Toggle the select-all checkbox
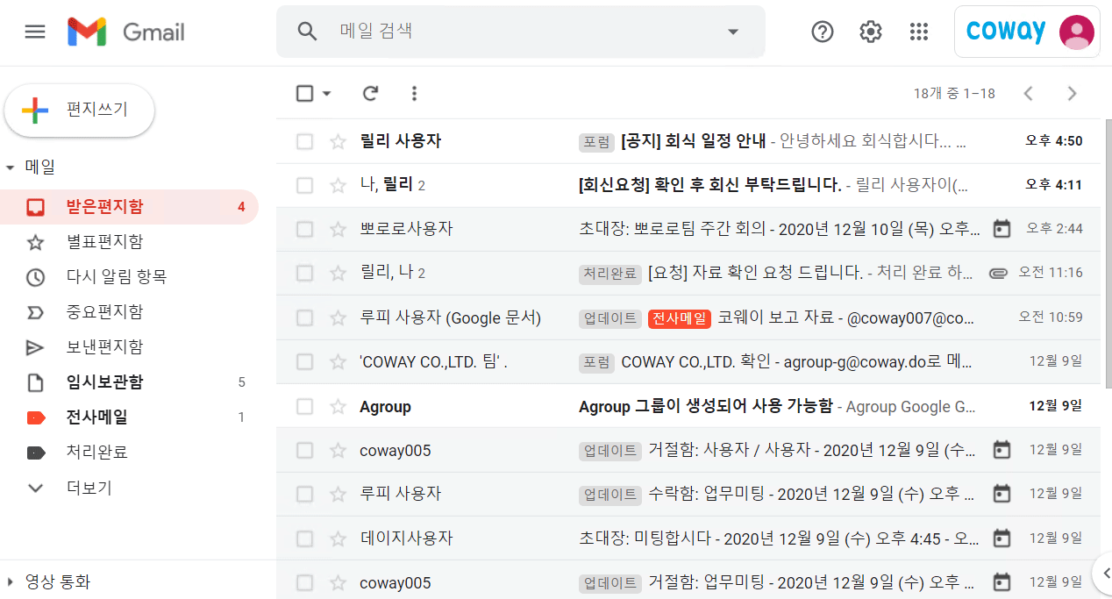 pyautogui.click(x=304, y=93)
